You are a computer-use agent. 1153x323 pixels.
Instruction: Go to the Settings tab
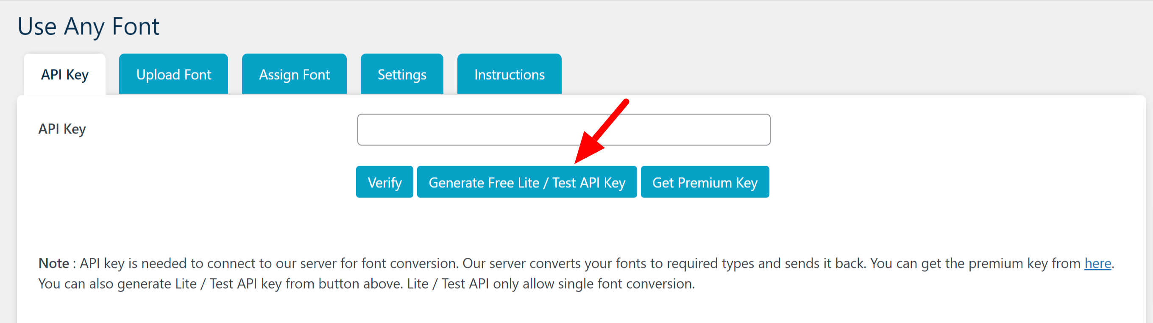click(x=402, y=74)
